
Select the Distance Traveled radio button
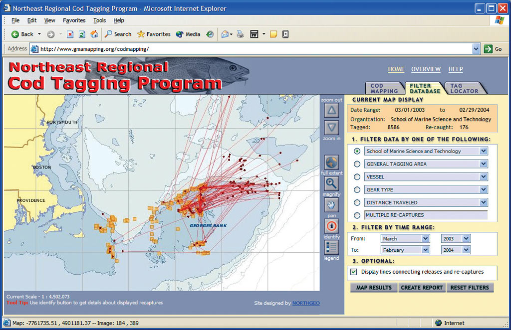(357, 202)
